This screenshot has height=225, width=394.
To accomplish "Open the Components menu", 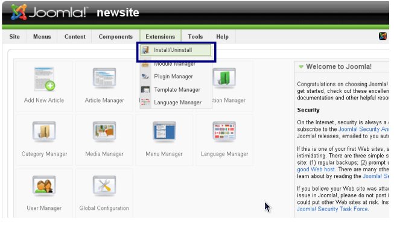I will (x=116, y=37).
